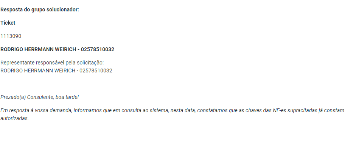Screen dimensions: 356x141
Task: Click the "Prezado(a)" word in greeting
Action: pyautogui.click(x=13, y=97)
